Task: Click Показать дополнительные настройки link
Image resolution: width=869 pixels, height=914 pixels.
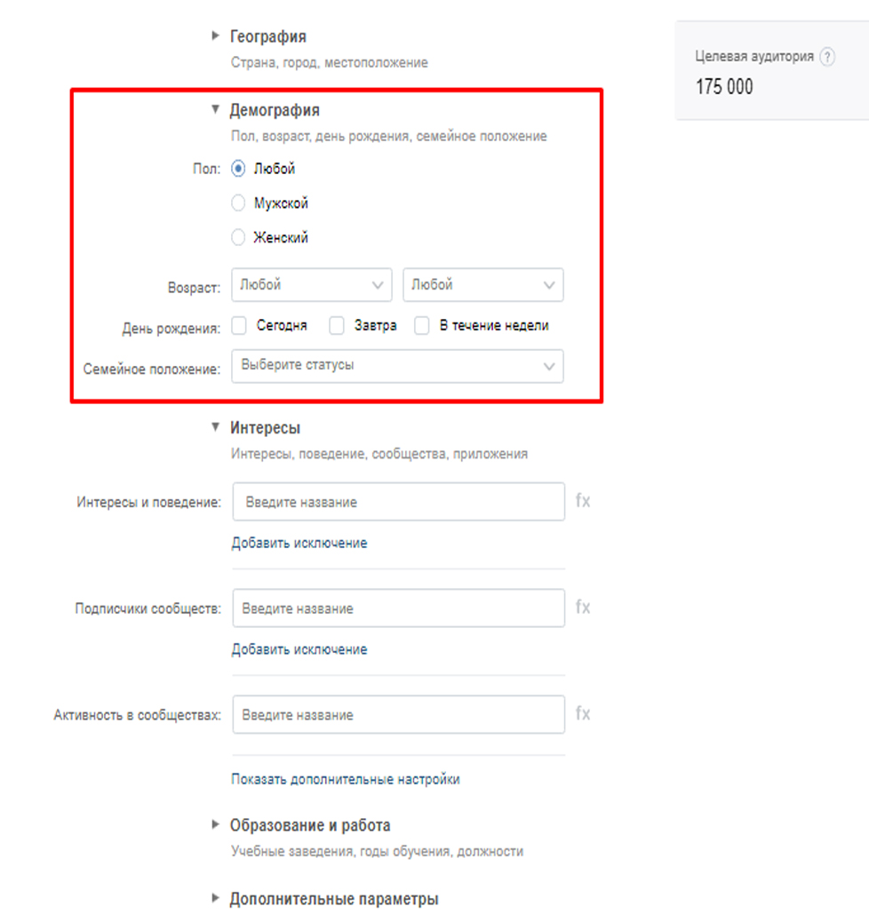Action: coord(346,779)
